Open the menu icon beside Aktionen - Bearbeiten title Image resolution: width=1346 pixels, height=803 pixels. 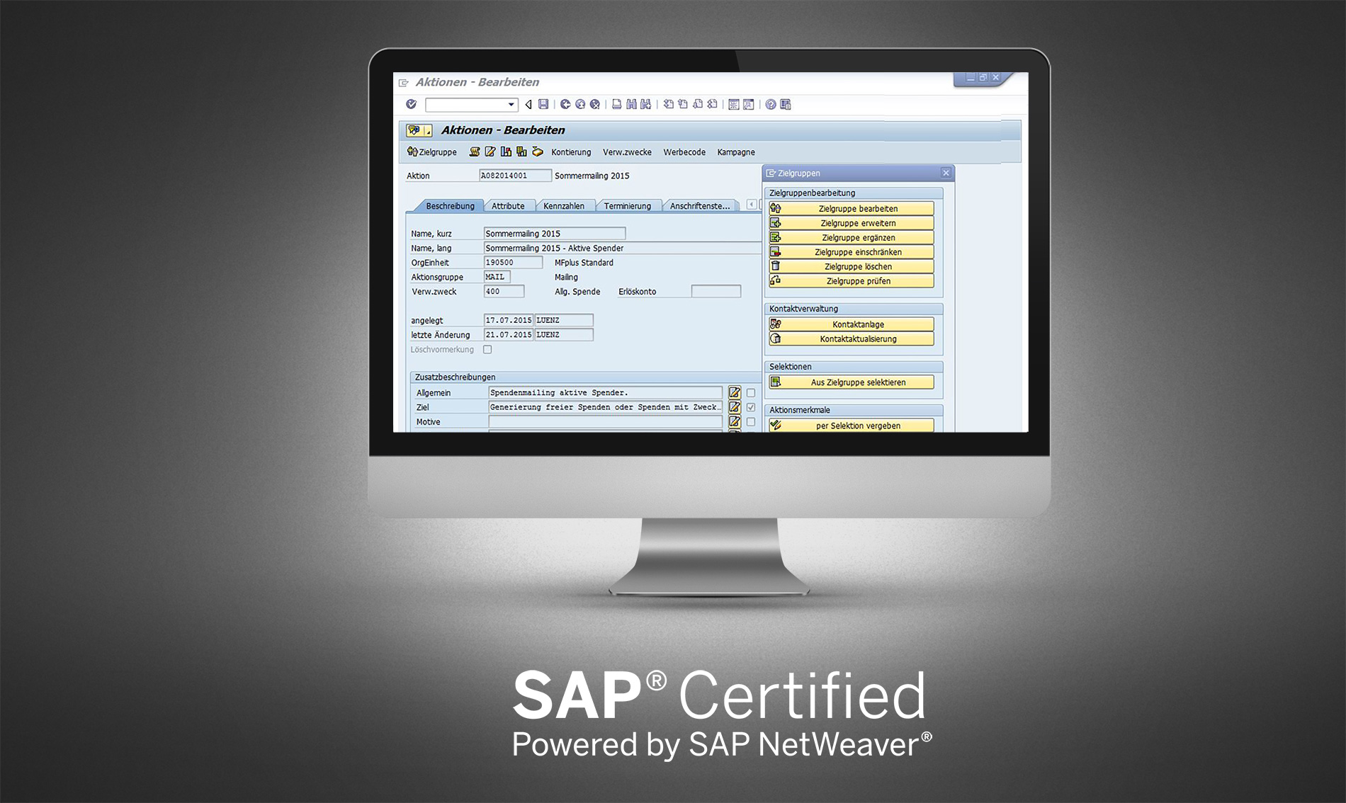[x=419, y=130]
